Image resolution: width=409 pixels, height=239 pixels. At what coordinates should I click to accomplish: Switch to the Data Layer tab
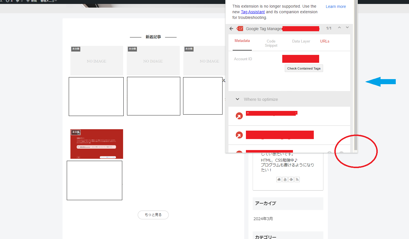tap(301, 41)
